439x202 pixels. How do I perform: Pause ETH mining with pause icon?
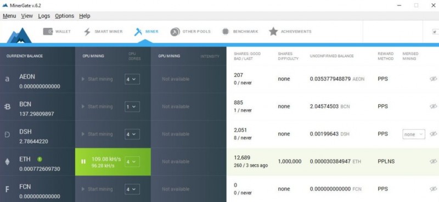(x=83, y=162)
